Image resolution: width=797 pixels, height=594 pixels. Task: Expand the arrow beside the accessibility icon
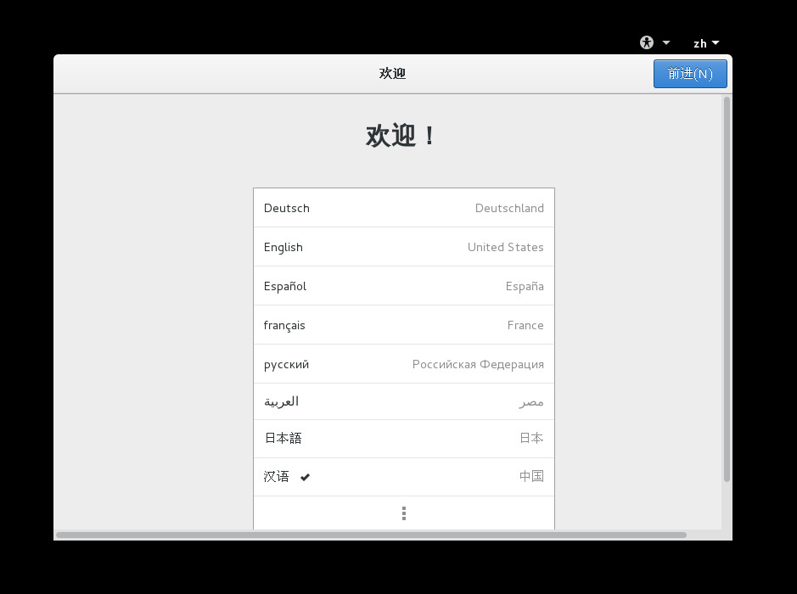pyautogui.click(x=666, y=42)
